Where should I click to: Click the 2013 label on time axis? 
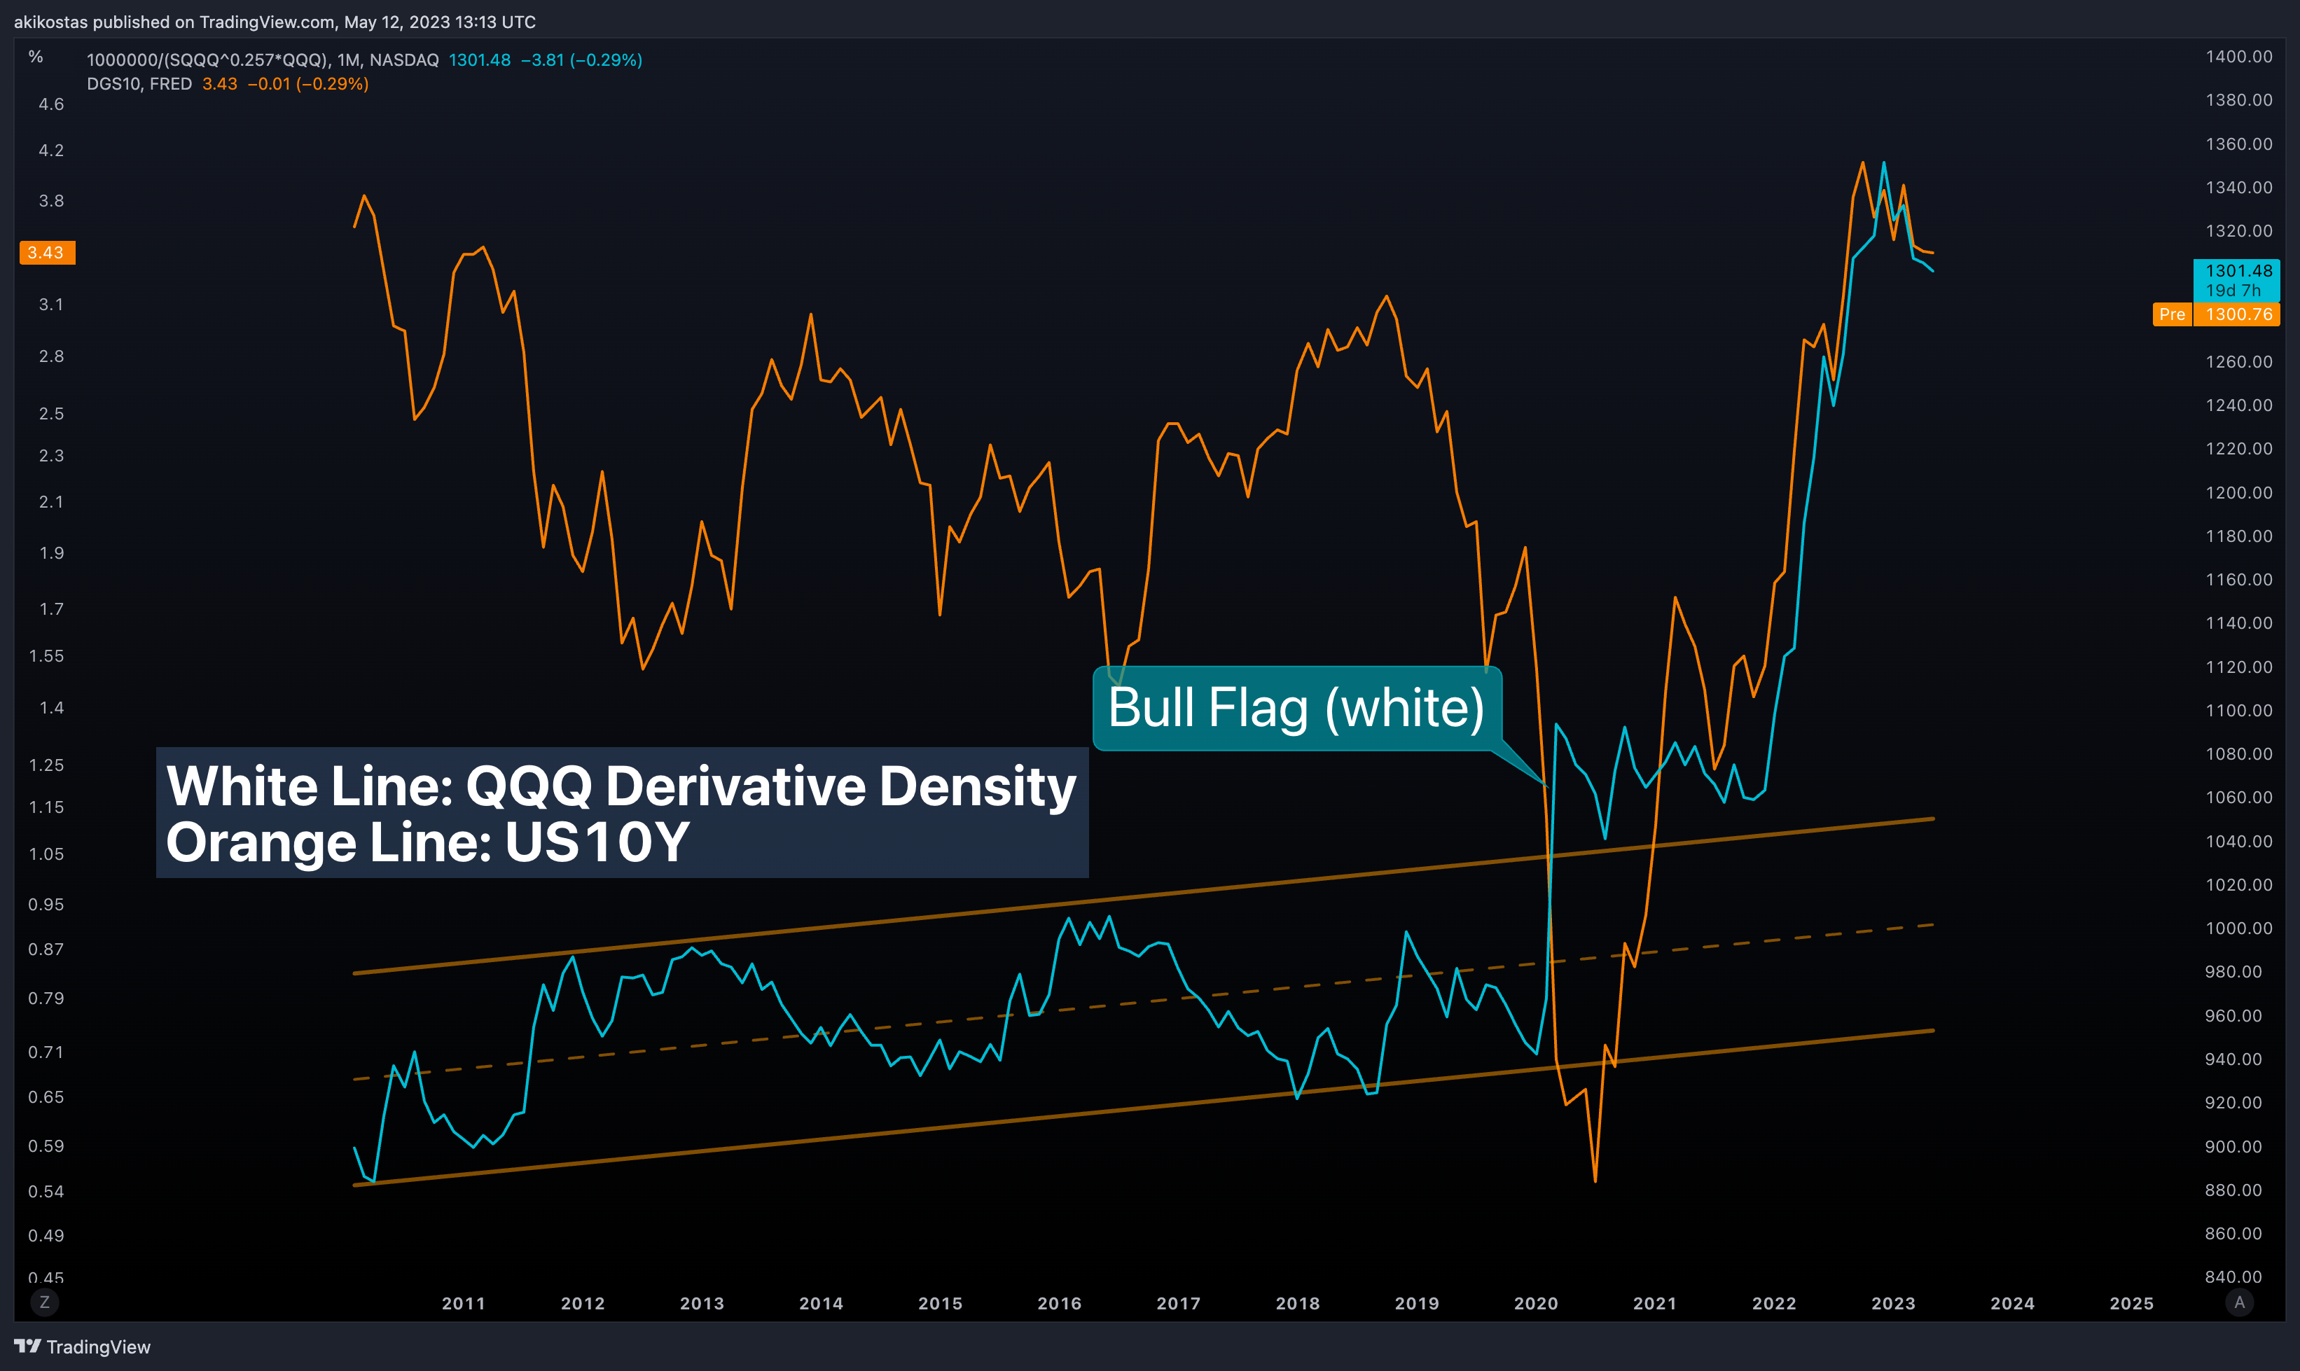point(702,1304)
